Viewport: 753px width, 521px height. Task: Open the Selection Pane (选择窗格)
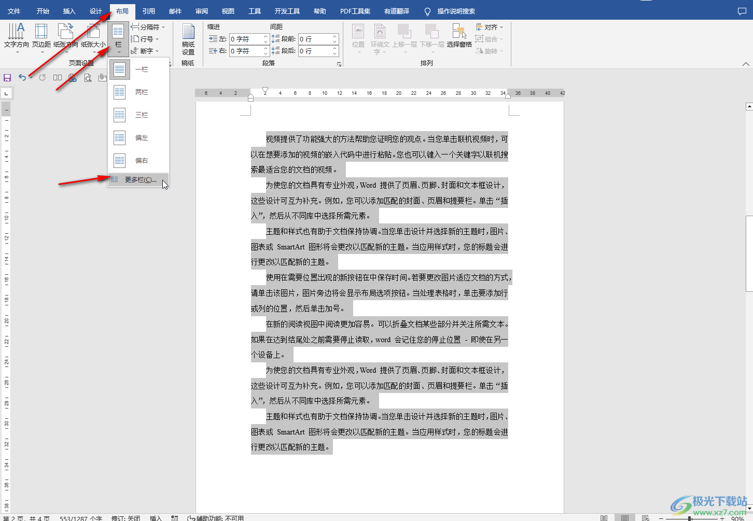(x=459, y=36)
